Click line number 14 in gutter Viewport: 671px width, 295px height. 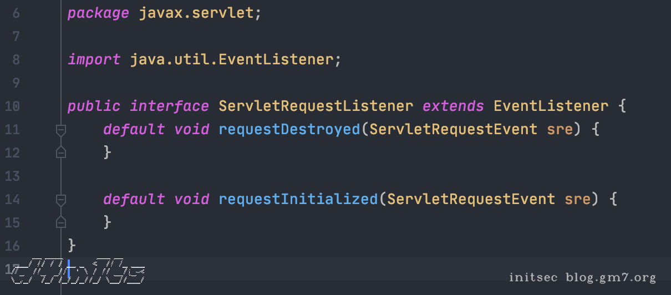pyautogui.click(x=12, y=199)
